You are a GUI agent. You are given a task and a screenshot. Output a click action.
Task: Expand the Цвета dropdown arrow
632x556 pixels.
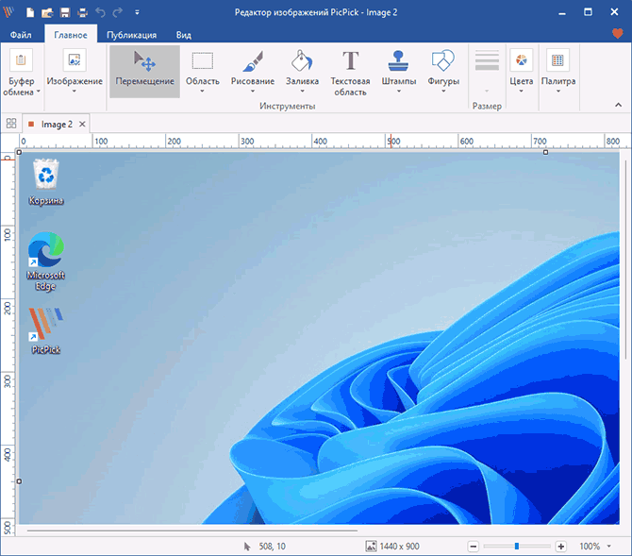click(x=521, y=92)
